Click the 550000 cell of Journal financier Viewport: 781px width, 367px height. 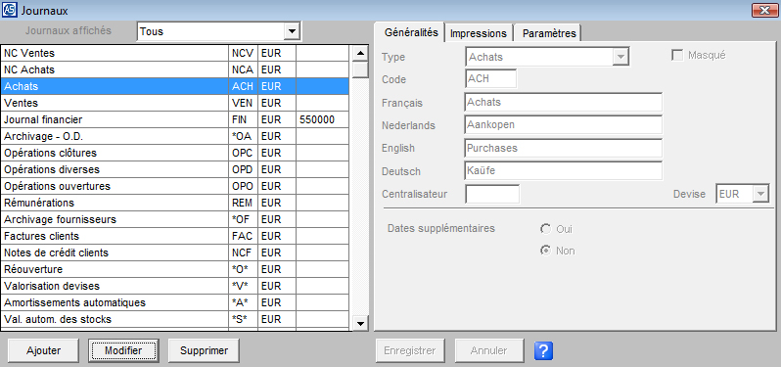pyautogui.click(x=322, y=119)
